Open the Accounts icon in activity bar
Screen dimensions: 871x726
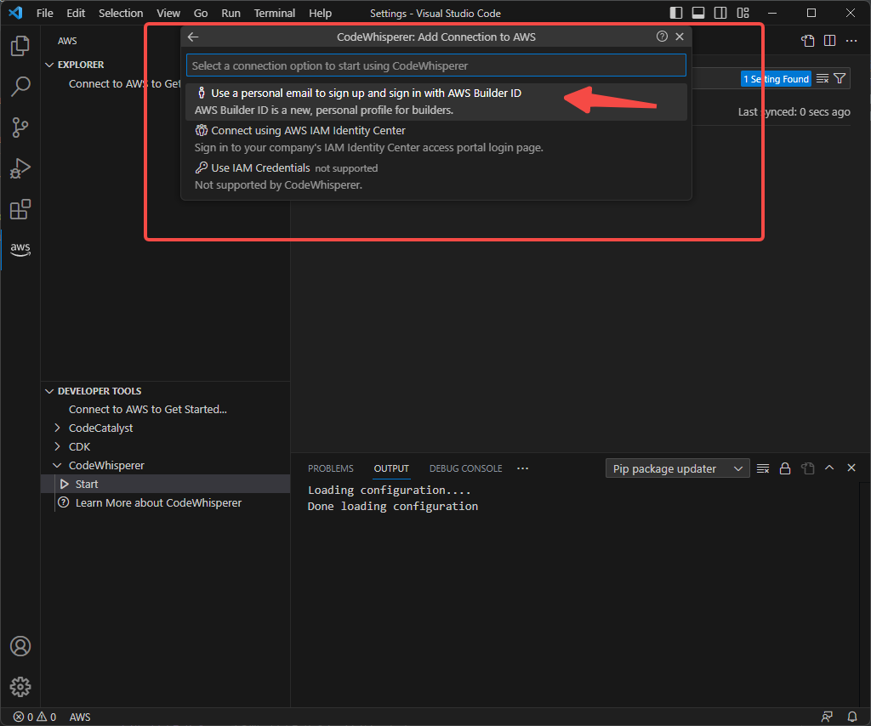[20, 646]
